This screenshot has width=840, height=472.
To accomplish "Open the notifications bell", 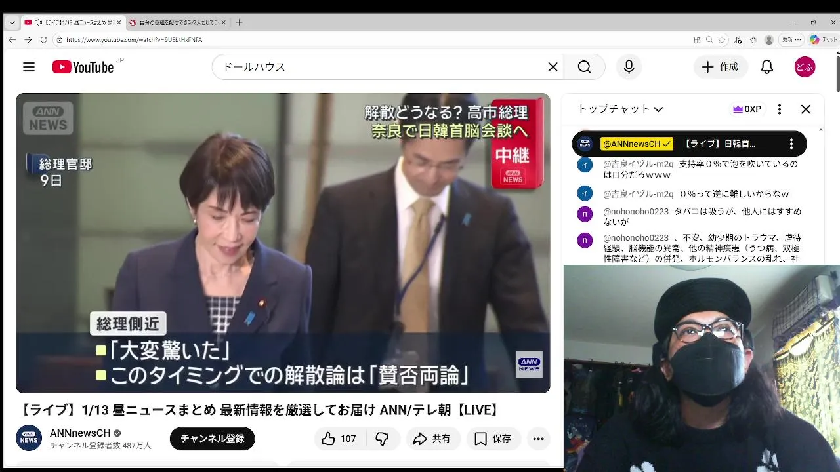I will (x=766, y=67).
